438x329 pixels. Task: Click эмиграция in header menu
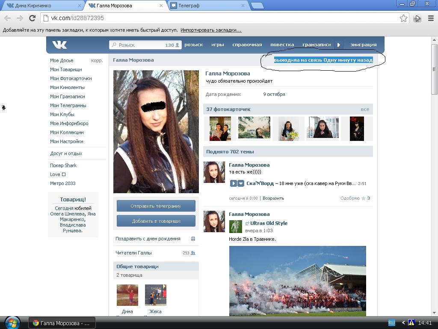[364, 45]
